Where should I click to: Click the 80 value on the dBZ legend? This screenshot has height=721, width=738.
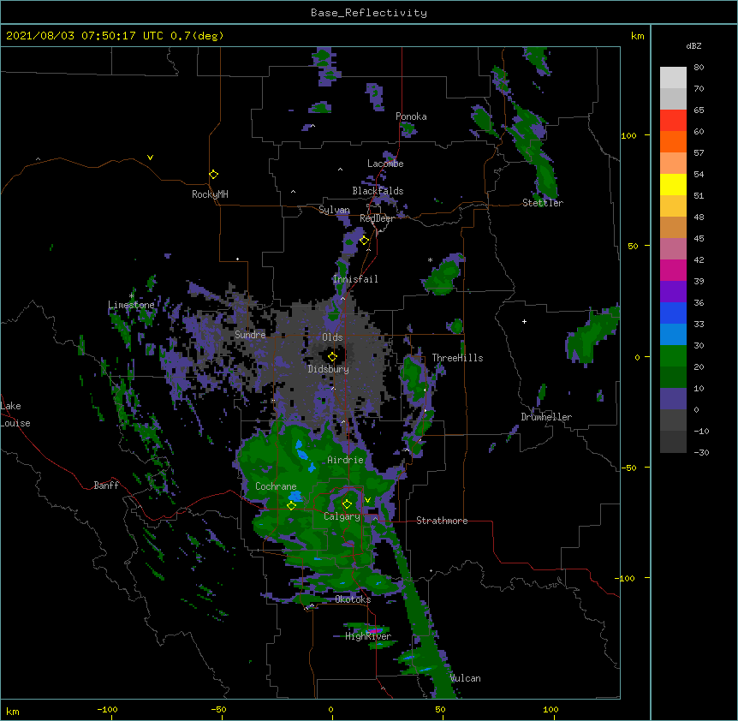pos(699,68)
